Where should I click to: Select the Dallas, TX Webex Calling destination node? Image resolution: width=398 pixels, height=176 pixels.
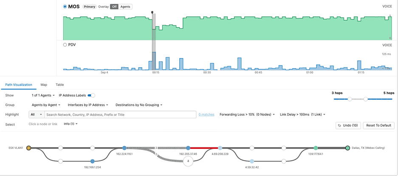coord(347,148)
